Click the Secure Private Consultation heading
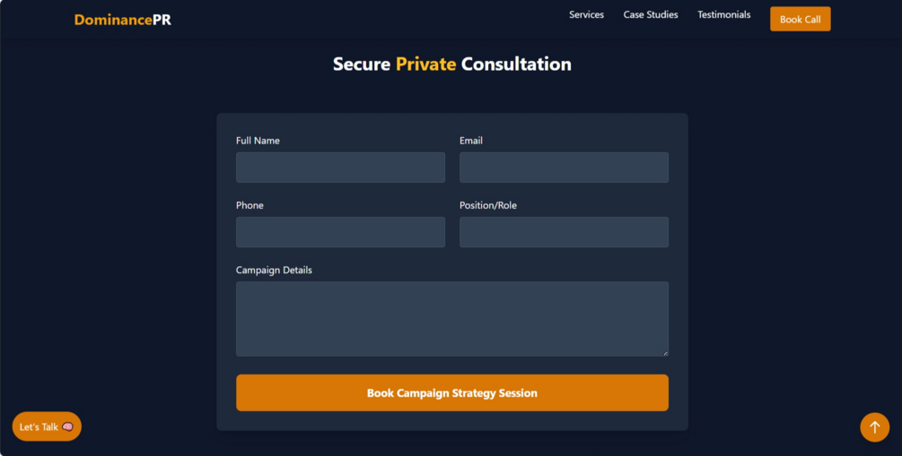Screen dimensions: 902x456 click(451, 64)
